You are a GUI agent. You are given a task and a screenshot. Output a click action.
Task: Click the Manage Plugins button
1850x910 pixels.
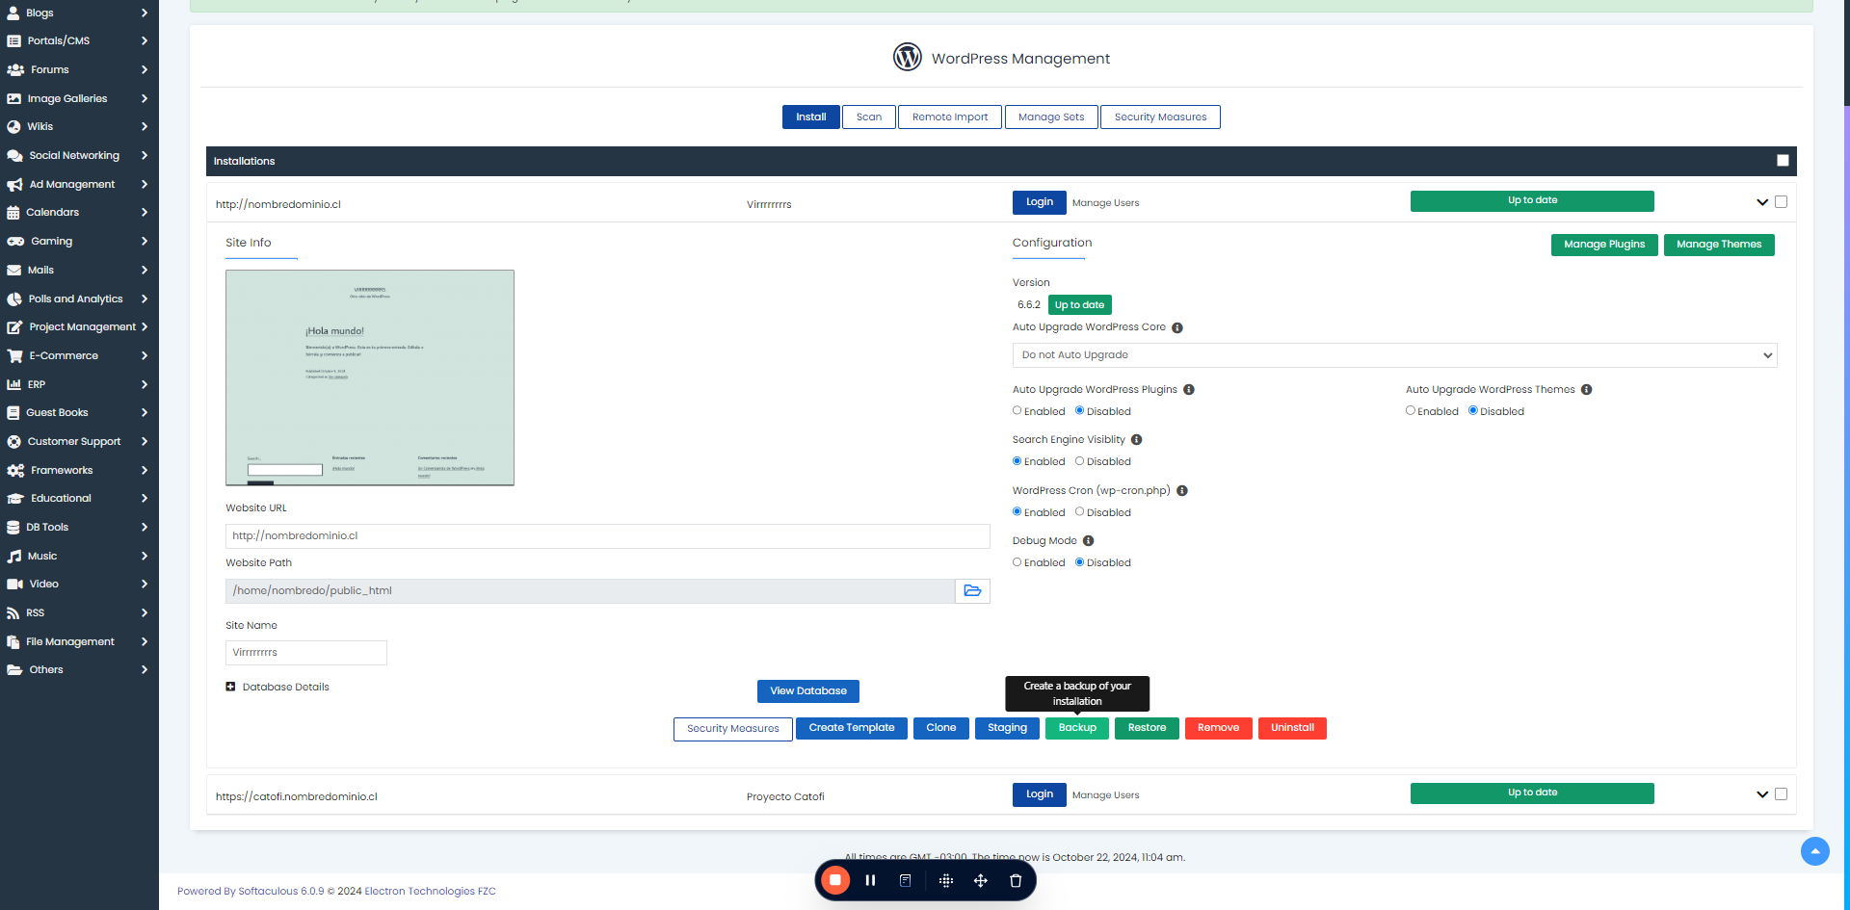pos(1603,245)
